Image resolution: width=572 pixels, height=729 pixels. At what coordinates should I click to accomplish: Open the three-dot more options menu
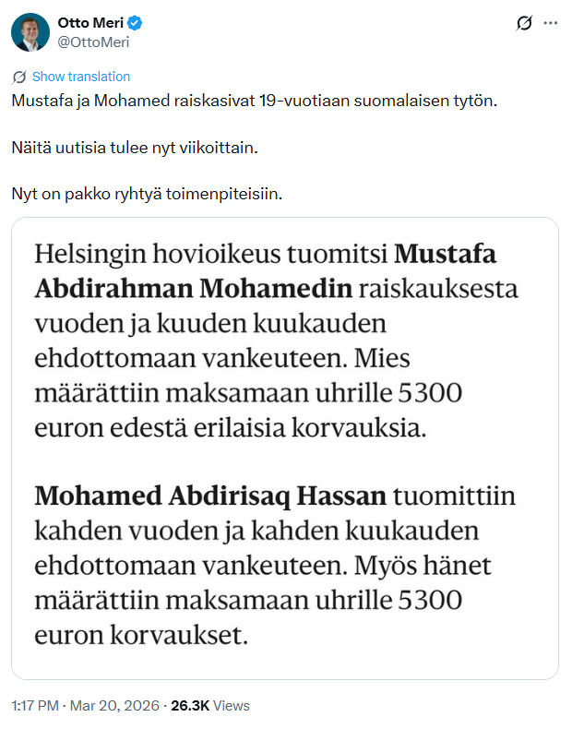pyautogui.click(x=551, y=23)
